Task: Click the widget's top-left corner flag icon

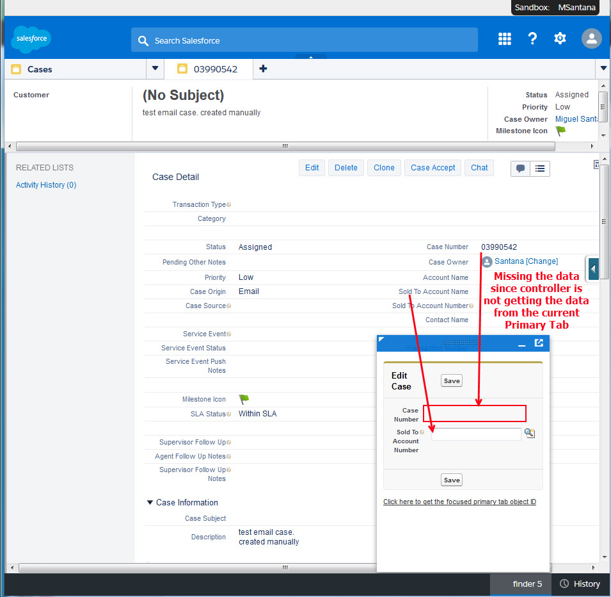Action: (381, 339)
